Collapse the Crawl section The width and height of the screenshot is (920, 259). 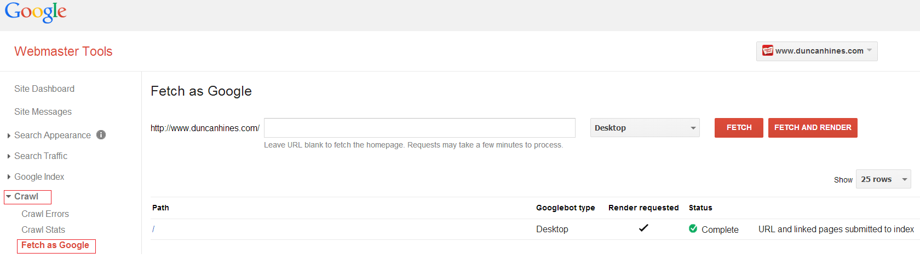click(26, 197)
